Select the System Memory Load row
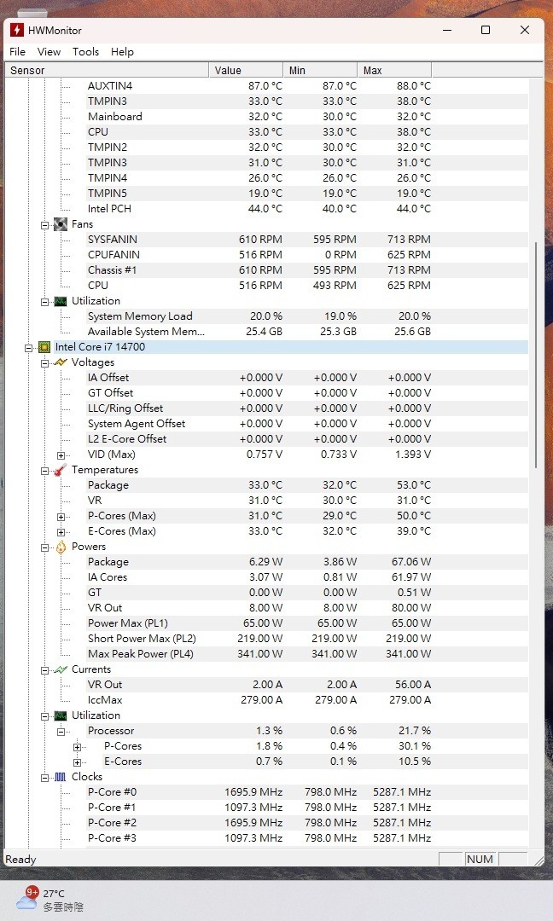 307,316
